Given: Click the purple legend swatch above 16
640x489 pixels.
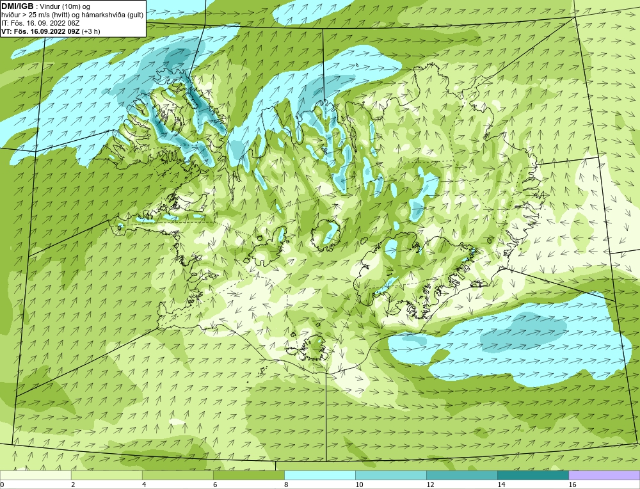Looking at the screenshot, I should 605,475.
